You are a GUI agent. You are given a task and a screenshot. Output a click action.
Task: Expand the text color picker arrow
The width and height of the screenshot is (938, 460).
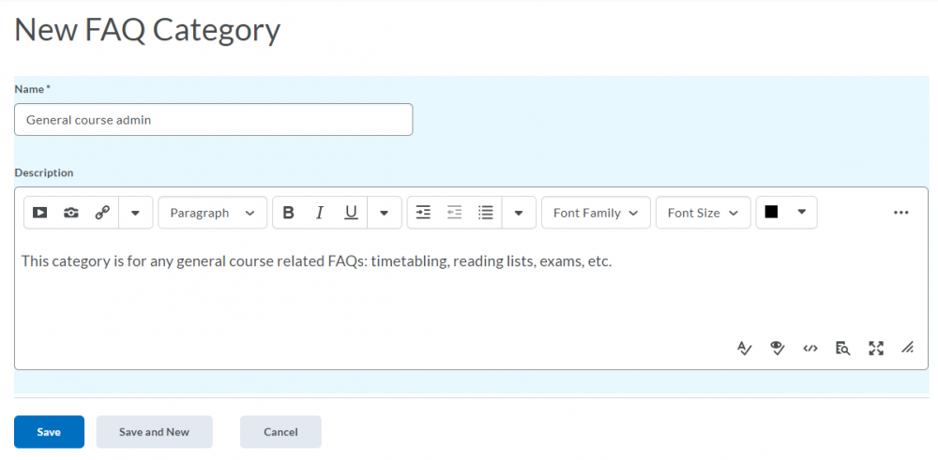click(x=802, y=212)
